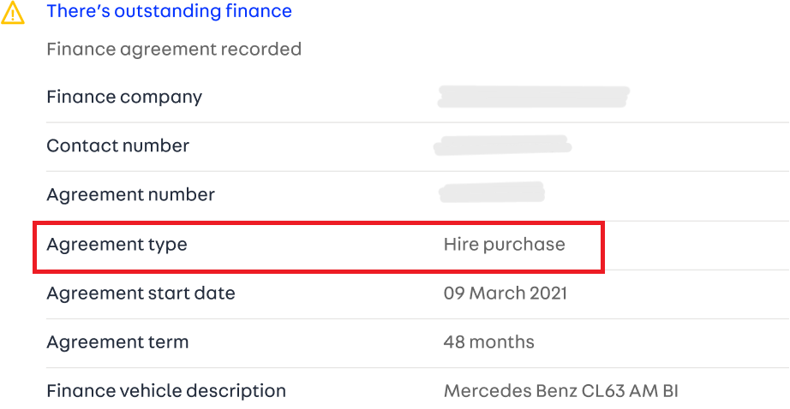
Task: Click the "Agreement type" label
Action: coord(117,245)
